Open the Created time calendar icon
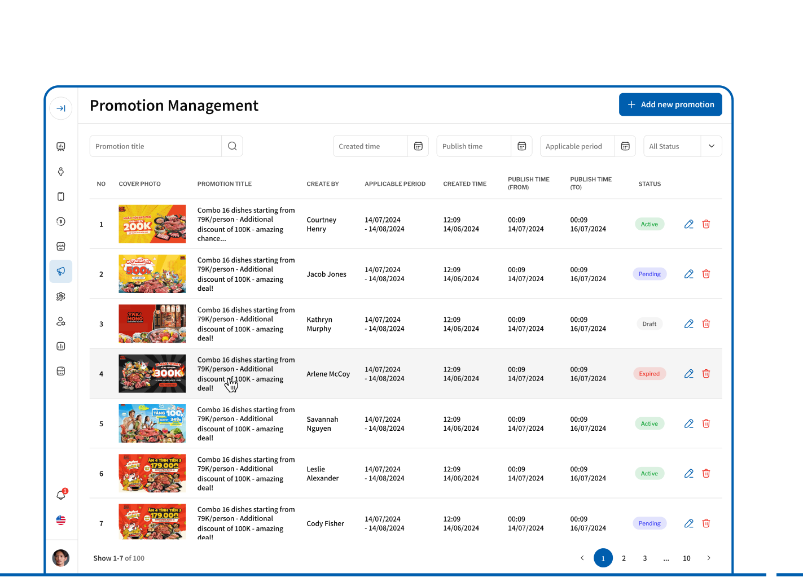Viewport: 803px width, 577px height. (x=418, y=146)
